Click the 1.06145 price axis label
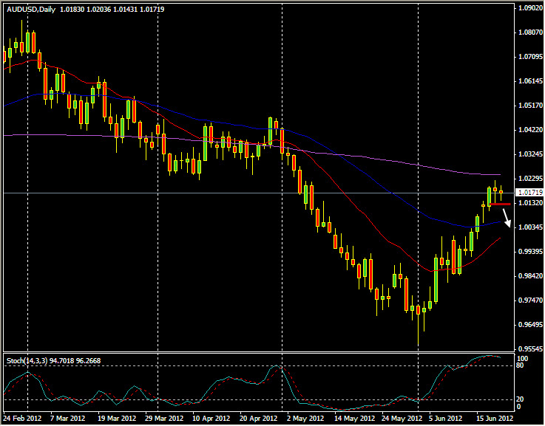Screen dimensions: 545x426 click(x=528, y=81)
